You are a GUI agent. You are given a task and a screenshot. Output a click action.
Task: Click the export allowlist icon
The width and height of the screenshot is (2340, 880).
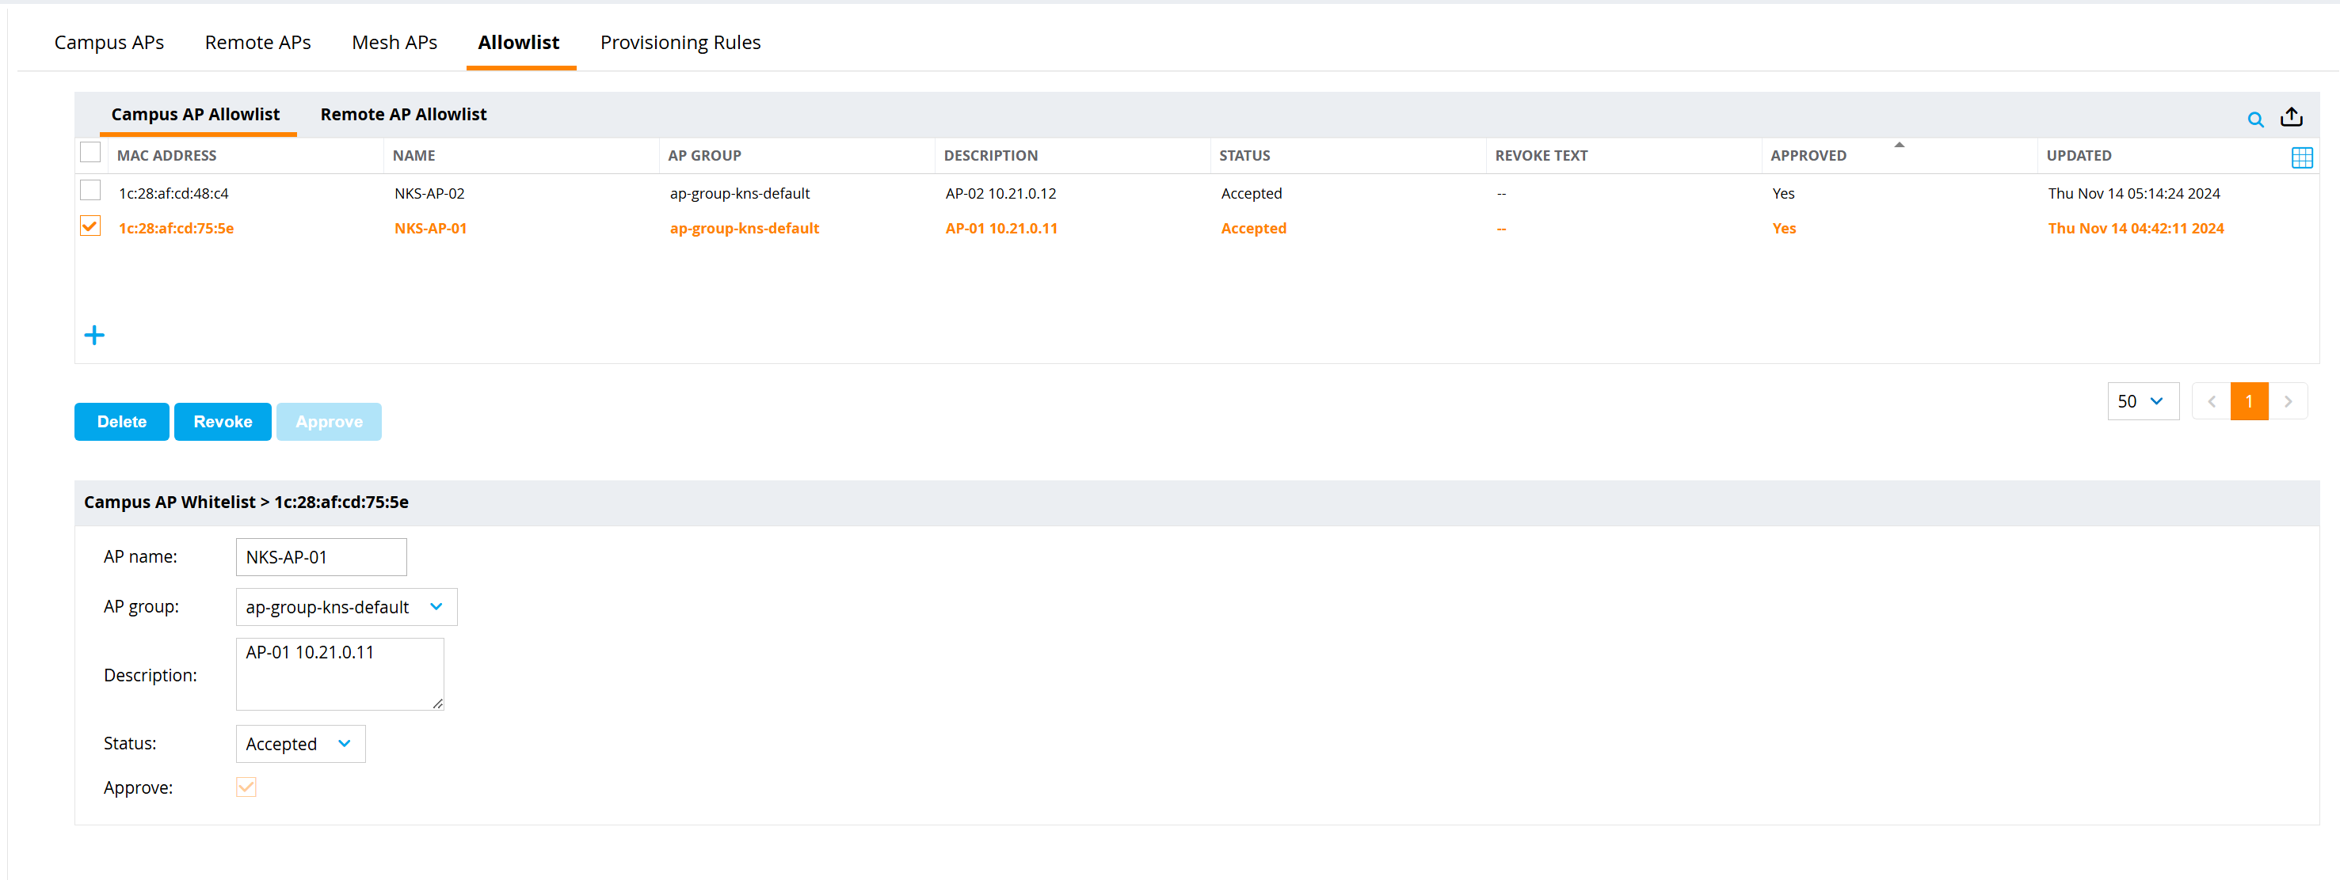(x=2292, y=117)
